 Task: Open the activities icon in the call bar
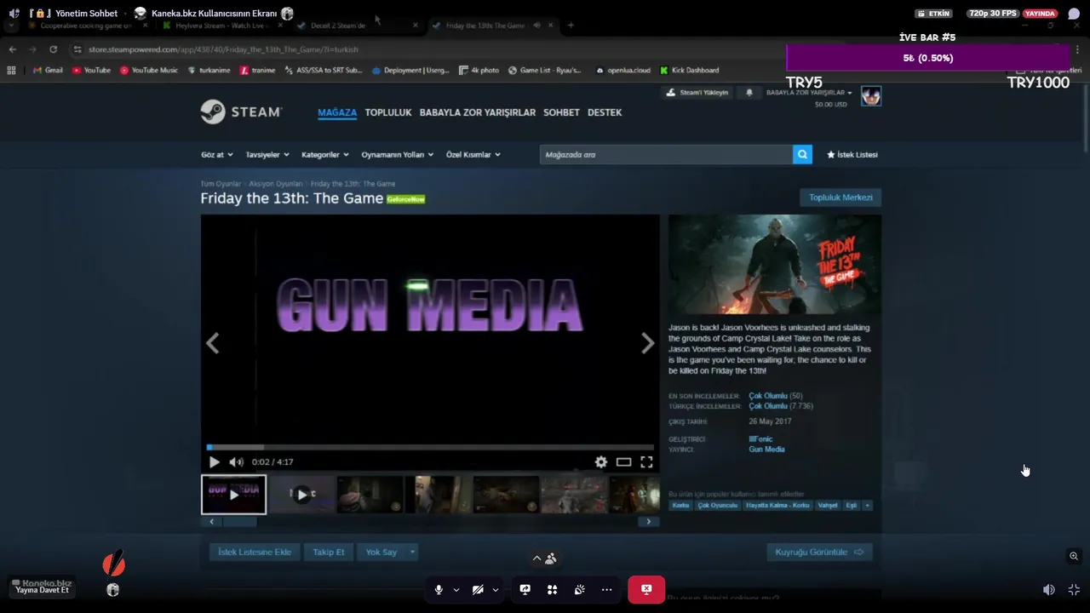click(x=552, y=589)
